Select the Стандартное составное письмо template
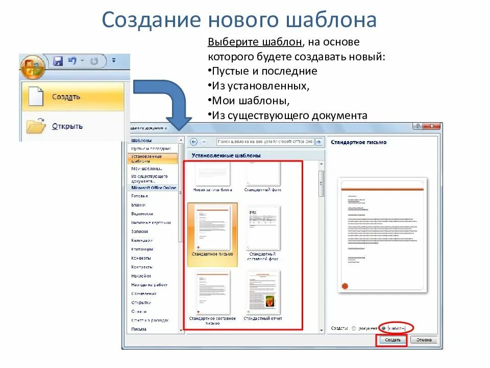The image size is (490, 368). (212, 298)
